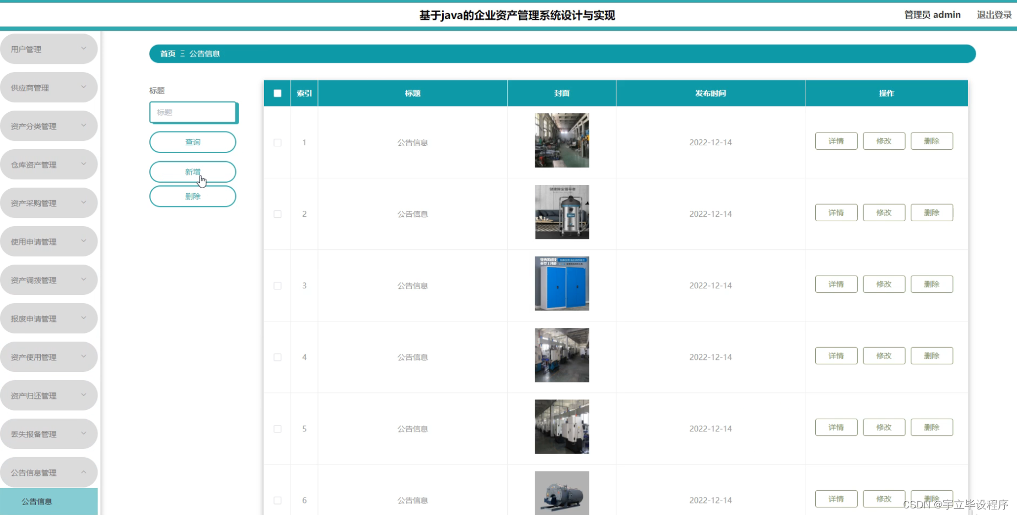
Task: Toggle the select-all checkbox in table header
Action: [x=277, y=94]
